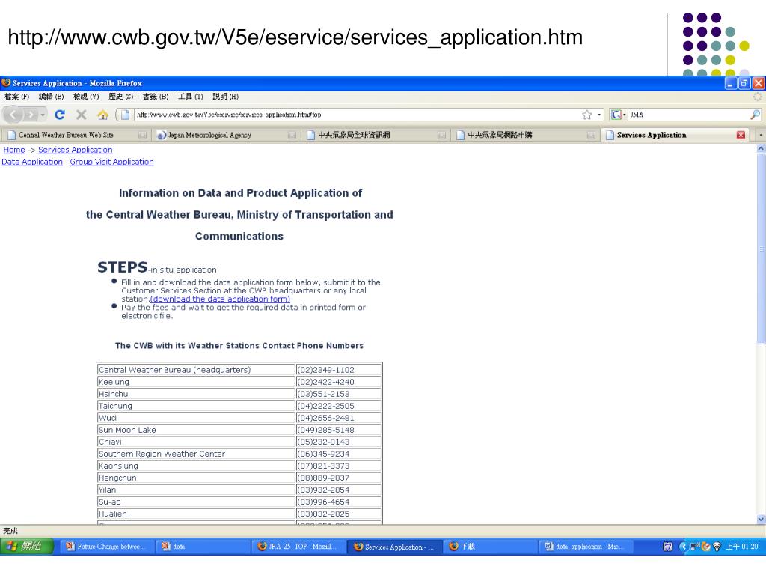Open the 說明 (Help) menu
The width and height of the screenshot is (766, 575).
(225, 97)
